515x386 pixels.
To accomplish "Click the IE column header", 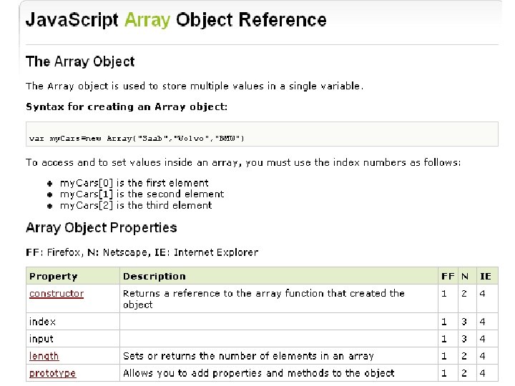I will click(x=486, y=277).
